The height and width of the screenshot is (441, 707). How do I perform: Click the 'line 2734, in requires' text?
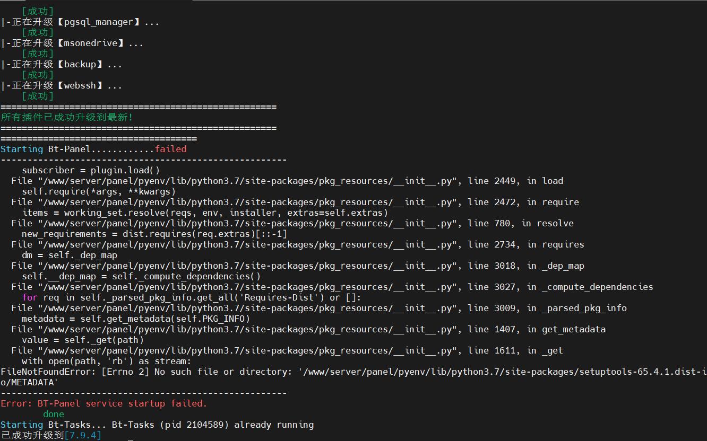click(526, 244)
